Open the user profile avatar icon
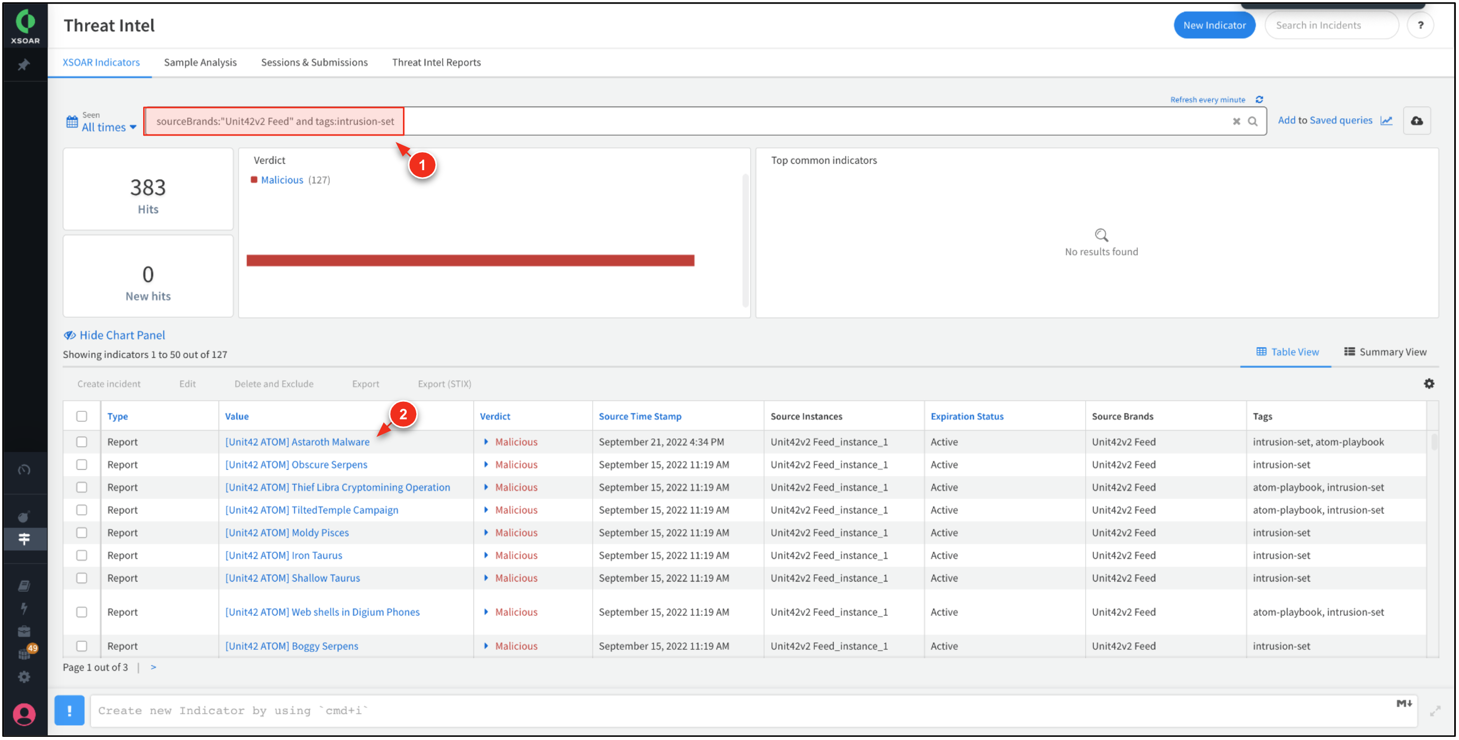The image size is (1459, 740). click(24, 715)
